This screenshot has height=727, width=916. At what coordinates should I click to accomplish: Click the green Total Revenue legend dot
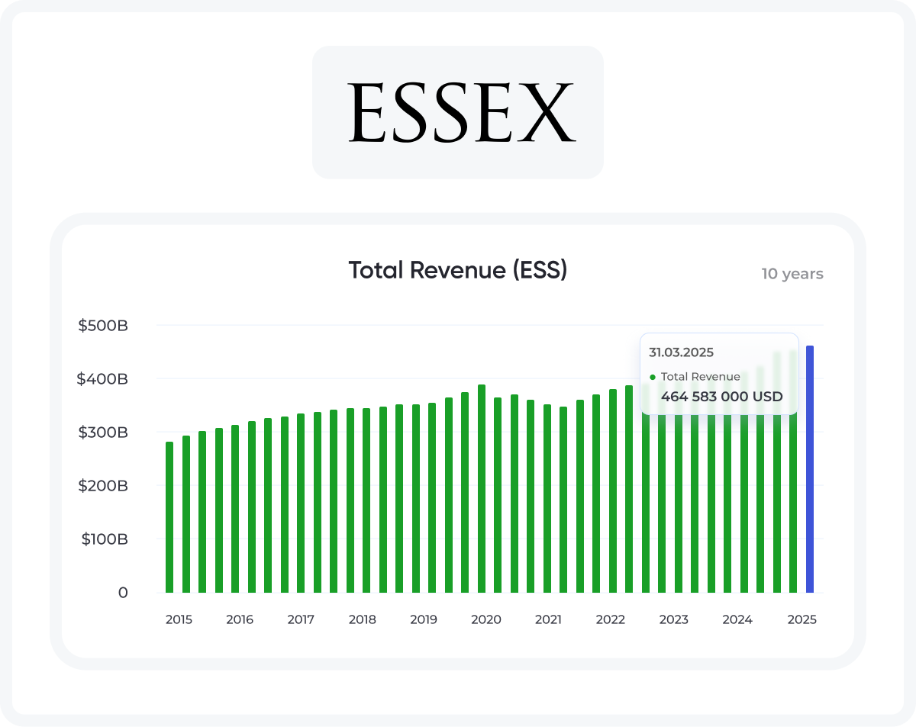pyautogui.click(x=653, y=377)
